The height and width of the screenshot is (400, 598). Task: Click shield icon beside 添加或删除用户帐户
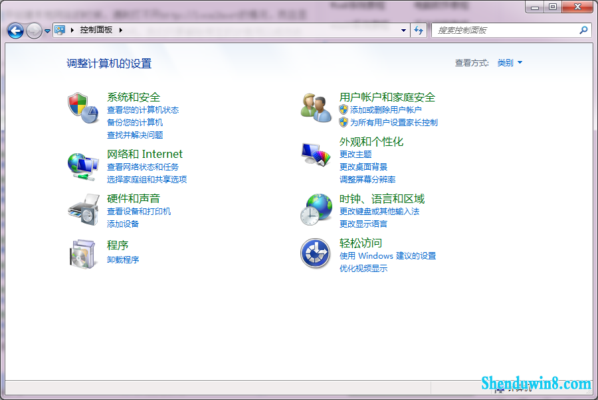tap(344, 109)
